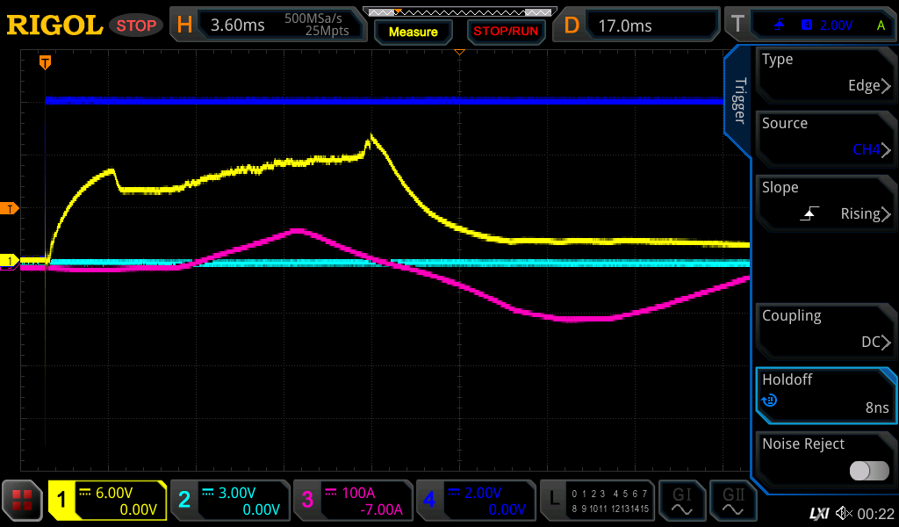This screenshot has height=527, width=899.
Task: Open the logic analyzer L panel
Action: click(596, 501)
